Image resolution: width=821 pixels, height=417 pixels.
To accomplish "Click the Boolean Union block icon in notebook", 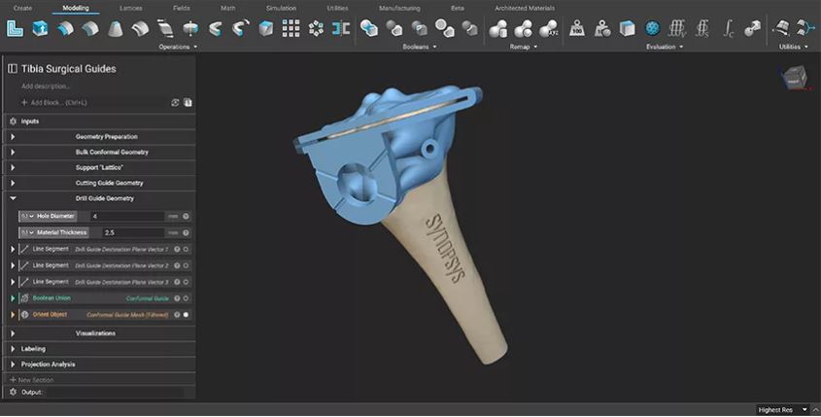I will [x=24, y=298].
